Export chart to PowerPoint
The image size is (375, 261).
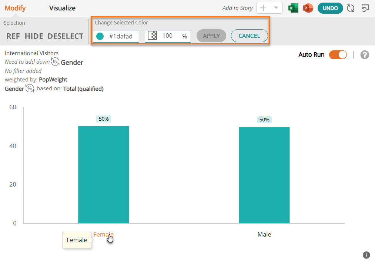click(308, 8)
